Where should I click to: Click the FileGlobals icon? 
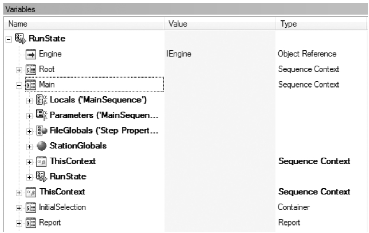(41, 130)
